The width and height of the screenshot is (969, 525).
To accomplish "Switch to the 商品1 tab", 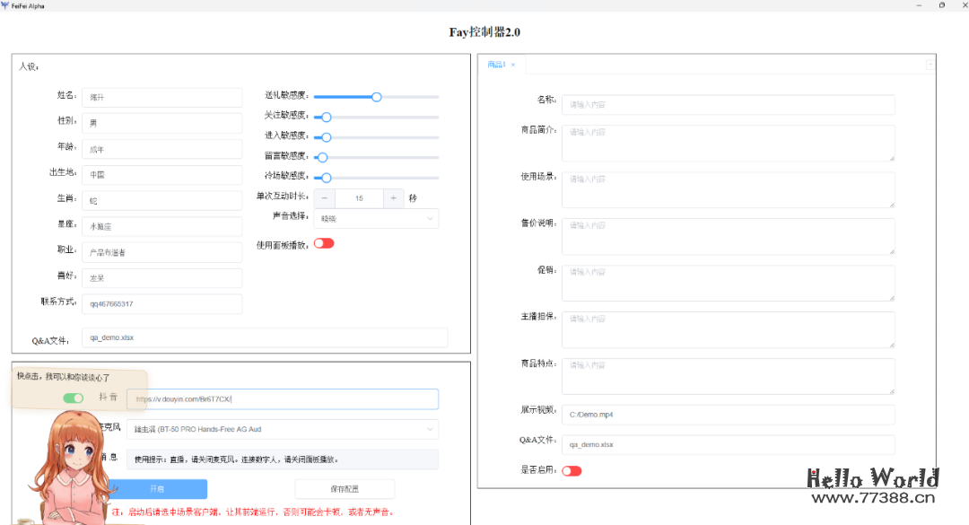I will [496, 64].
